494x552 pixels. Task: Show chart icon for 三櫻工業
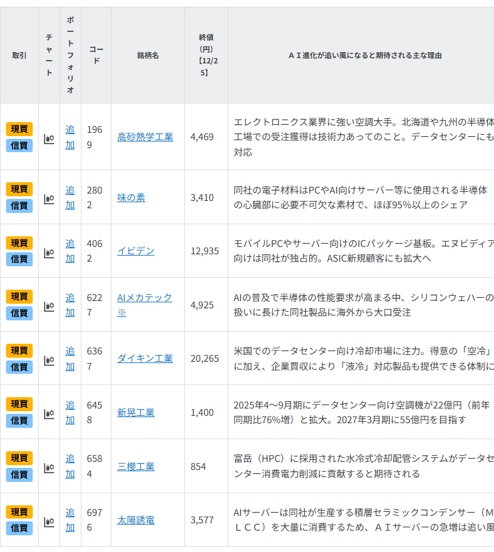click(x=49, y=467)
